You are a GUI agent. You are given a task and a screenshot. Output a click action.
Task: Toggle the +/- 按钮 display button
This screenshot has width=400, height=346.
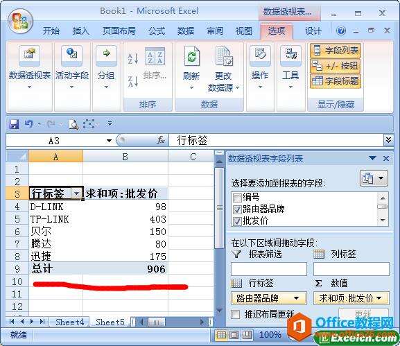tap(336, 66)
